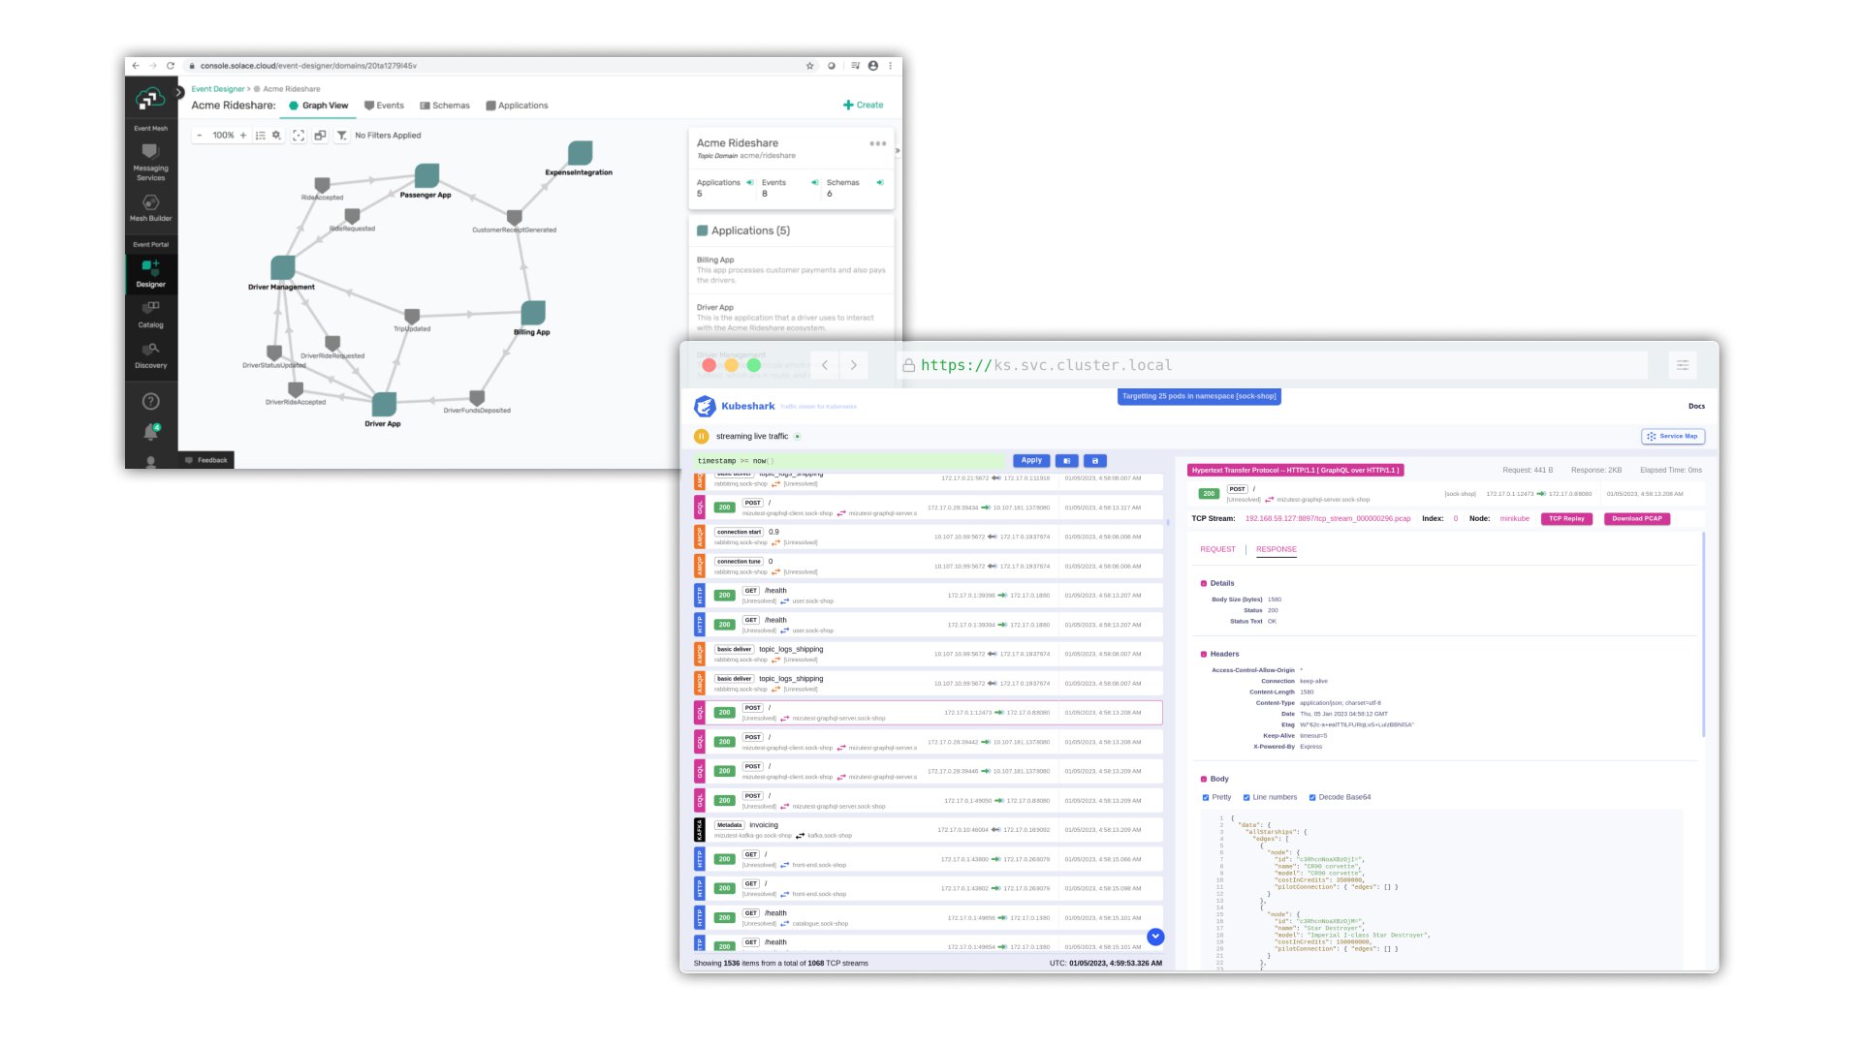Viewport: 1861px width, 1046px height.
Task: Uncheck the Pretty checkbox
Action: 1206,798
